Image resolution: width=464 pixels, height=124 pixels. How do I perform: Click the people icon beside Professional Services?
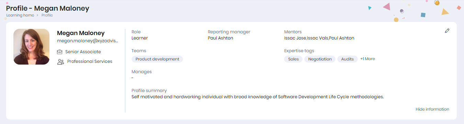(x=60, y=62)
